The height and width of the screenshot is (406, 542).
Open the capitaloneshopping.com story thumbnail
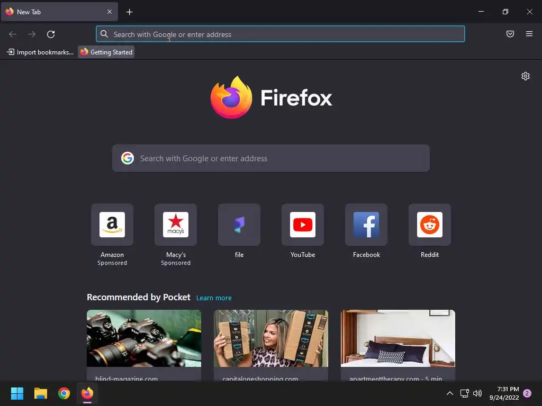click(271, 338)
